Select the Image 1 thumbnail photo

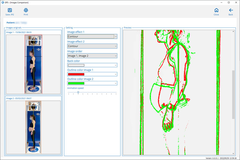point(33,64)
